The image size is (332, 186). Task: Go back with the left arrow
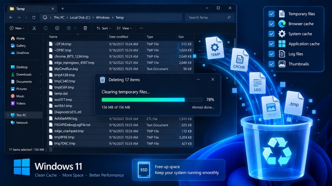[x=11, y=18]
